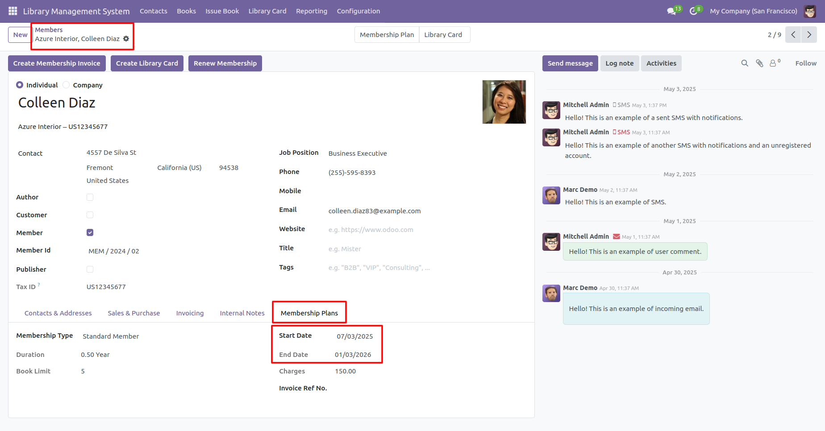Click the Members breadcrumb link

click(49, 30)
